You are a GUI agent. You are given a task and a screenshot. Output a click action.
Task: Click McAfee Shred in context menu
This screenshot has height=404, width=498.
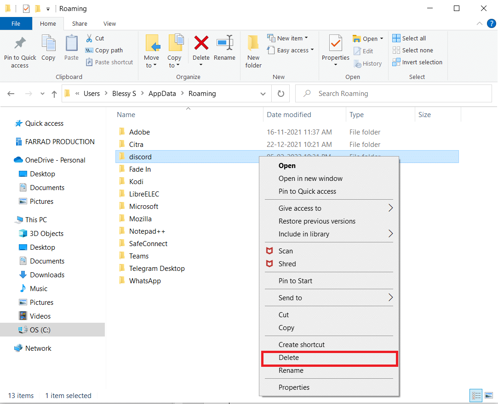click(x=329, y=264)
